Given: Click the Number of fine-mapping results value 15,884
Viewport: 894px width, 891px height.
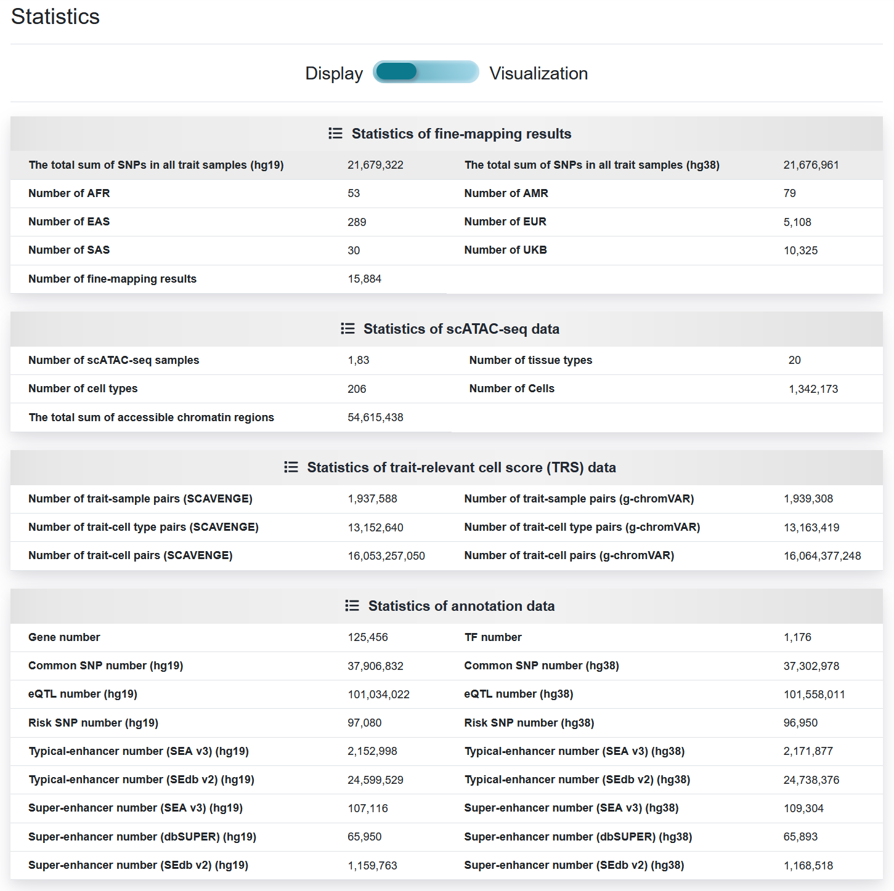Looking at the screenshot, I should click(x=365, y=279).
